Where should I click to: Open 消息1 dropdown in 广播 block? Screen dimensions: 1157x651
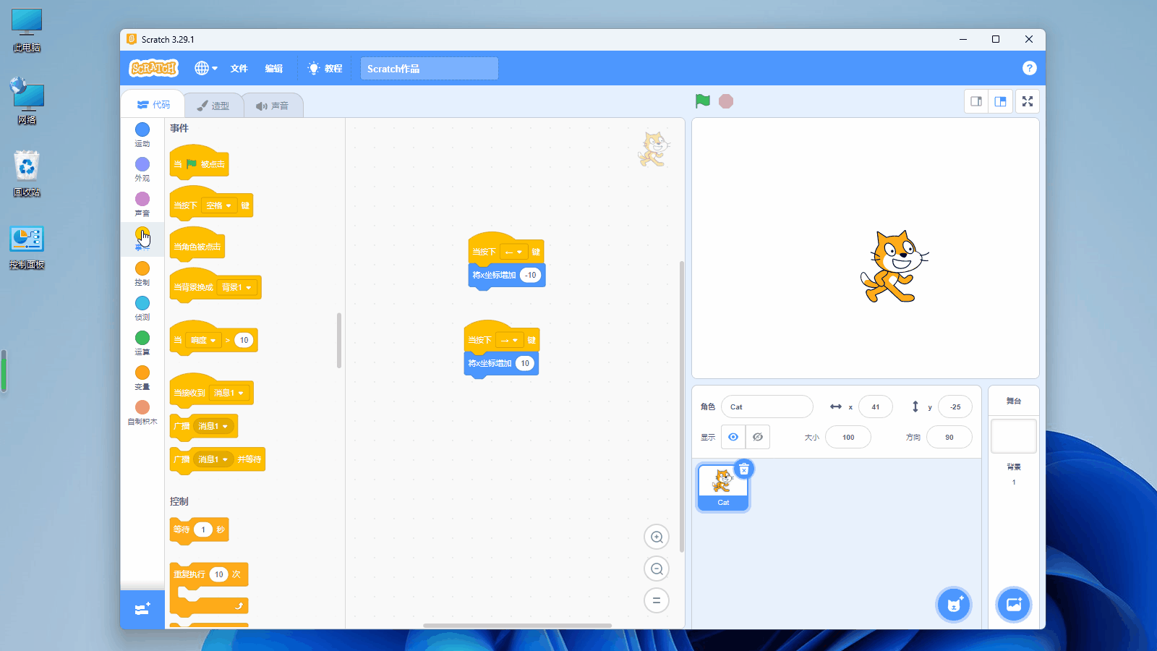(x=214, y=426)
